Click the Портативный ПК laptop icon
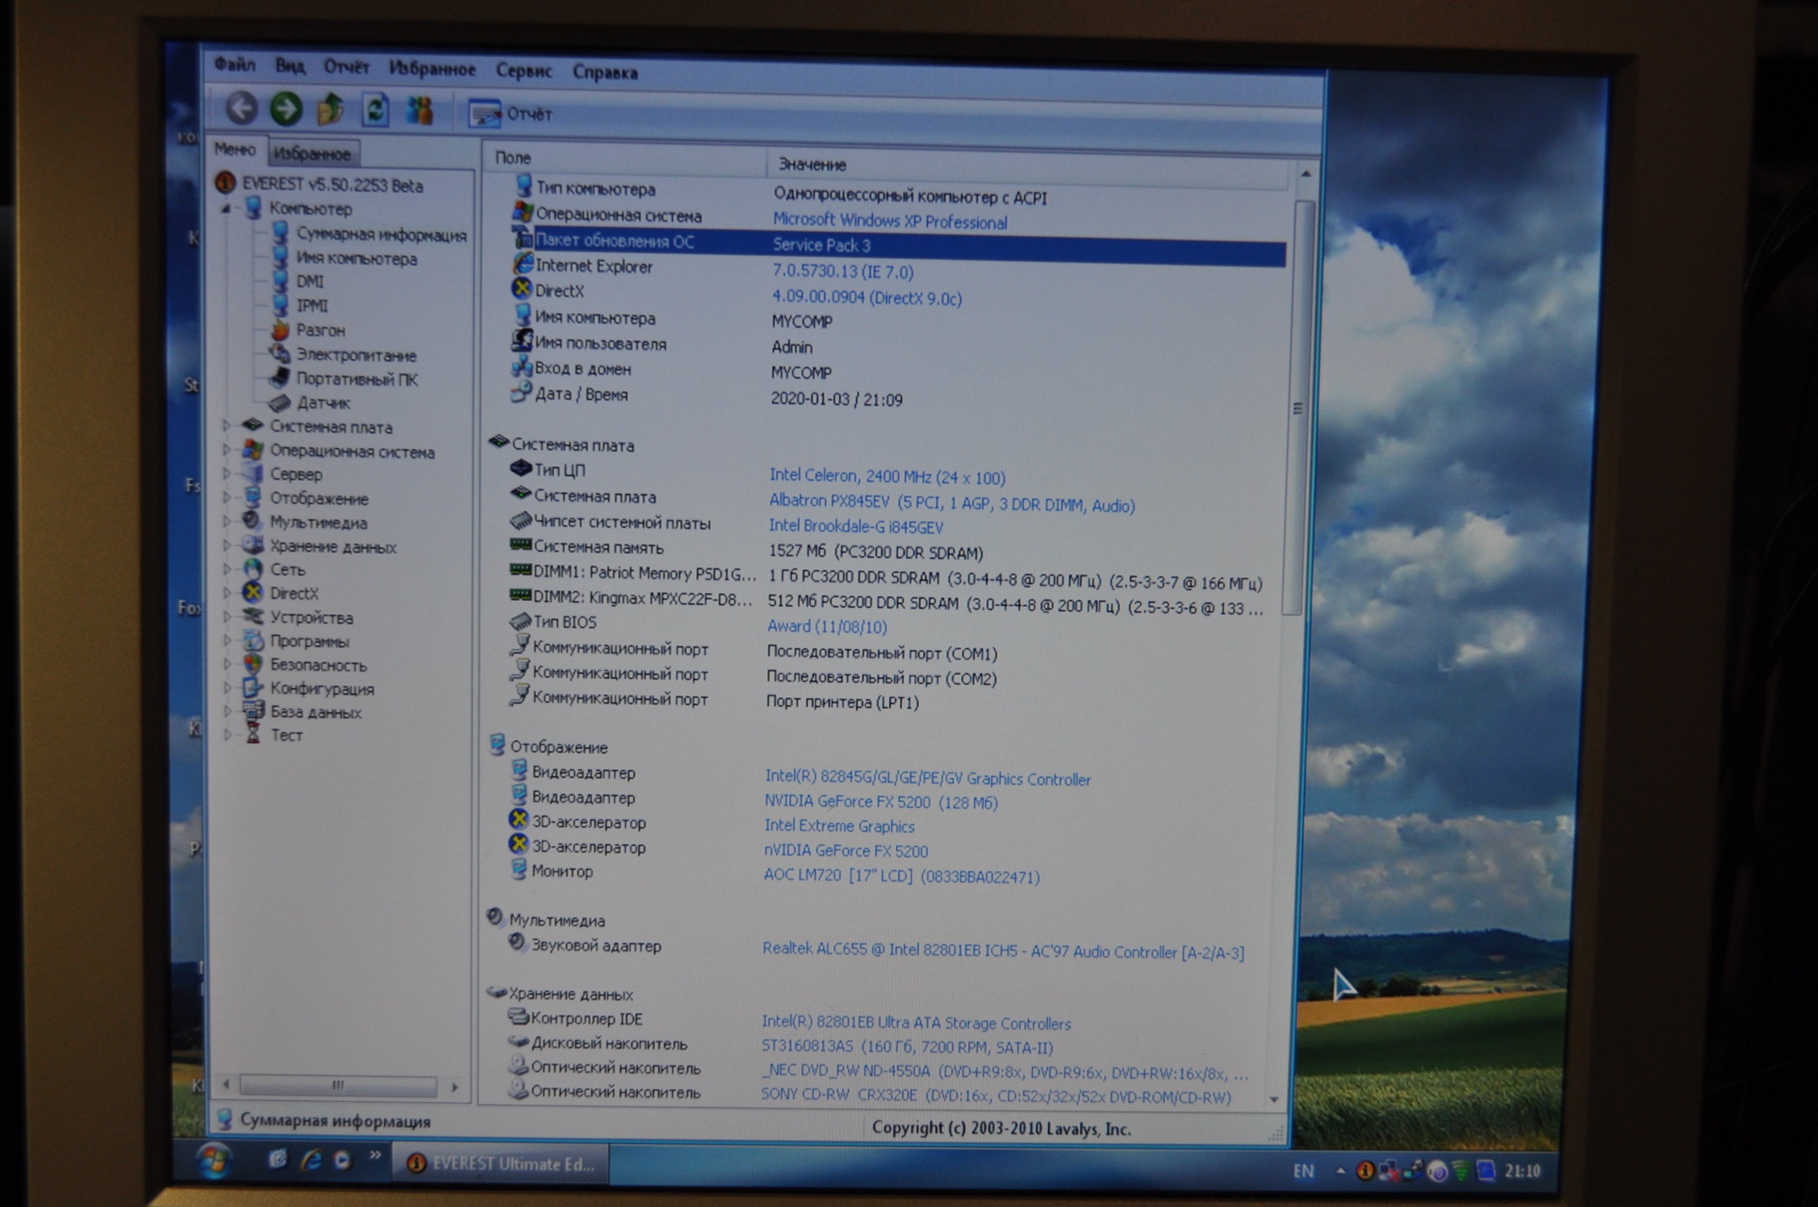Image resolution: width=1818 pixels, height=1207 pixels. pyautogui.click(x=279, y=378)
